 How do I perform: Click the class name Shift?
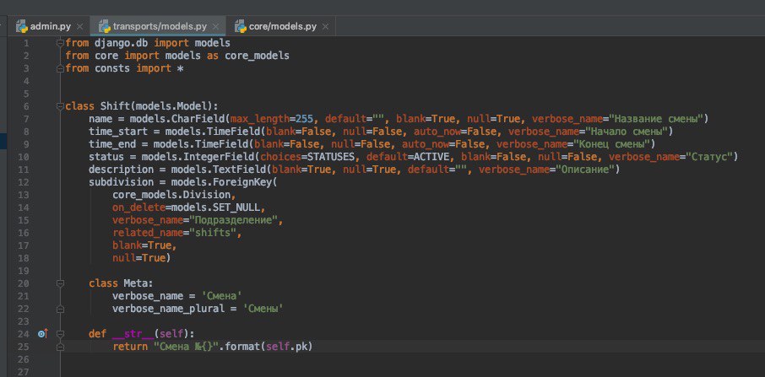pyautogui.click(x=116, y=106)
